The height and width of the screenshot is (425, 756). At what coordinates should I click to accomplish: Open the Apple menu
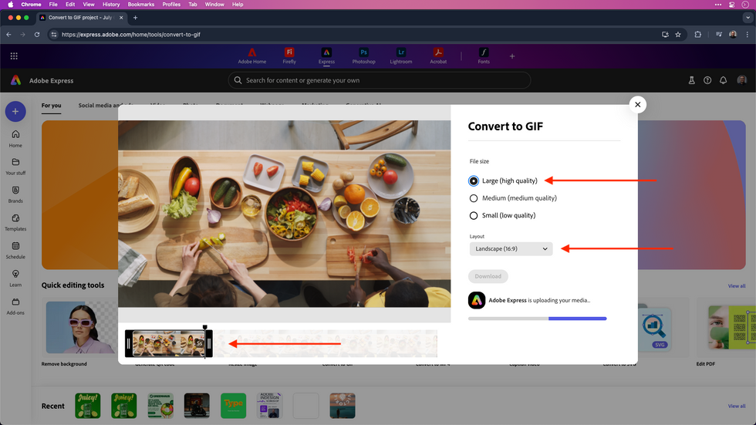(11, 5)
